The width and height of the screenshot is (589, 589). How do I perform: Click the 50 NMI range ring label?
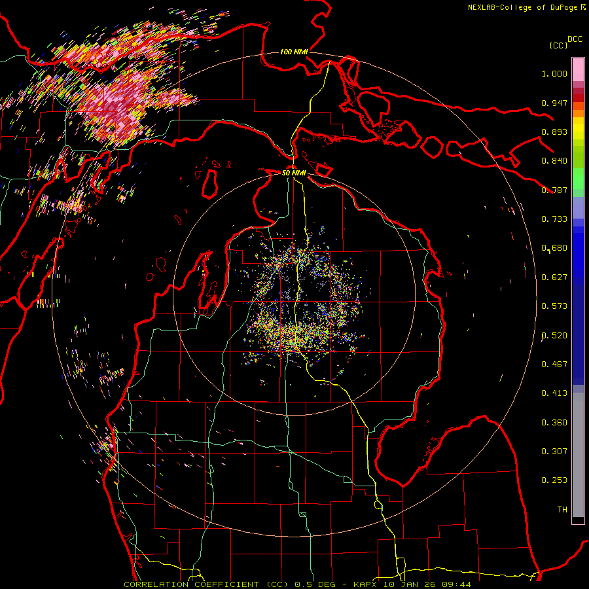pos(294,173)
